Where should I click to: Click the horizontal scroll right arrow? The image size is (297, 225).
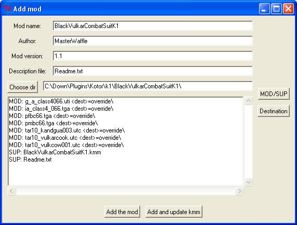pos(239,191)
